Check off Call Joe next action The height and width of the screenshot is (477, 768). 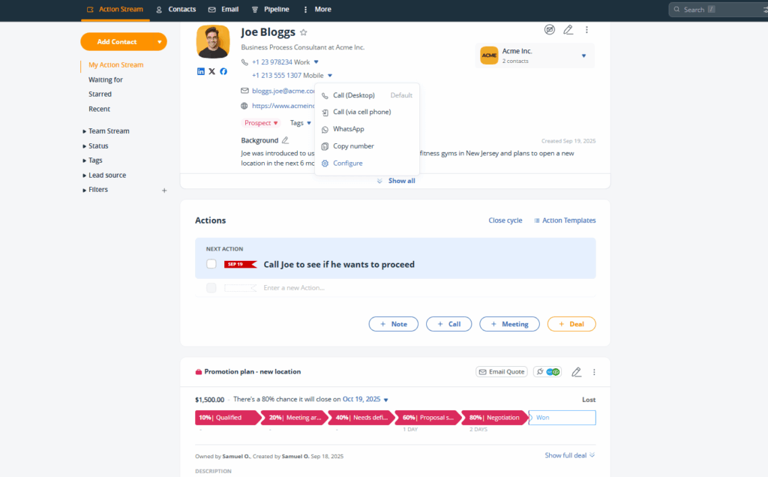coord(211,264)
